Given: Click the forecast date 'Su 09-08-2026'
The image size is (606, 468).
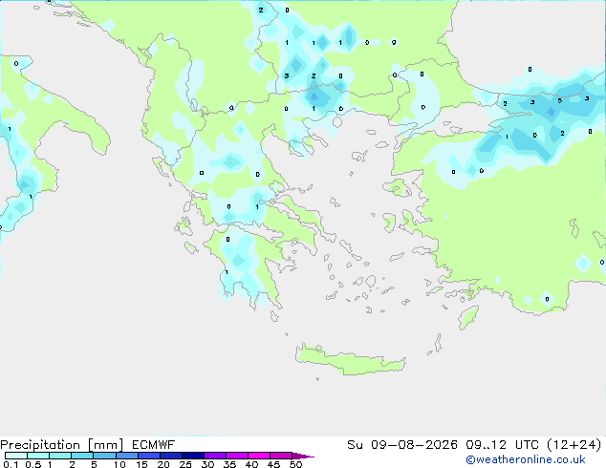Looking at the screenshot, I should pyautogui.click(x=402, y=445).
